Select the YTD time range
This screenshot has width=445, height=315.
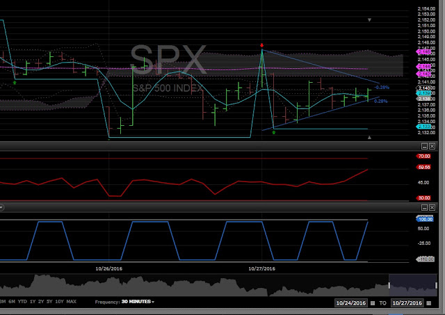point(22,302)
